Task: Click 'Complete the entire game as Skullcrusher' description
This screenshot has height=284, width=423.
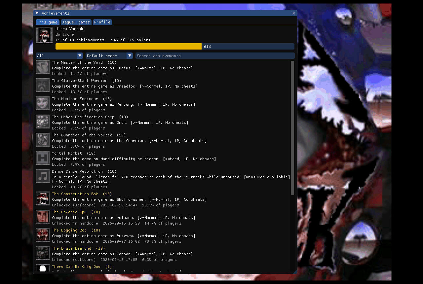Action: tap(129, 199)
